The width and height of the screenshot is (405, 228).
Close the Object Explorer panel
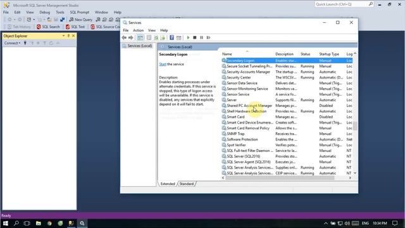pos(73,36)
